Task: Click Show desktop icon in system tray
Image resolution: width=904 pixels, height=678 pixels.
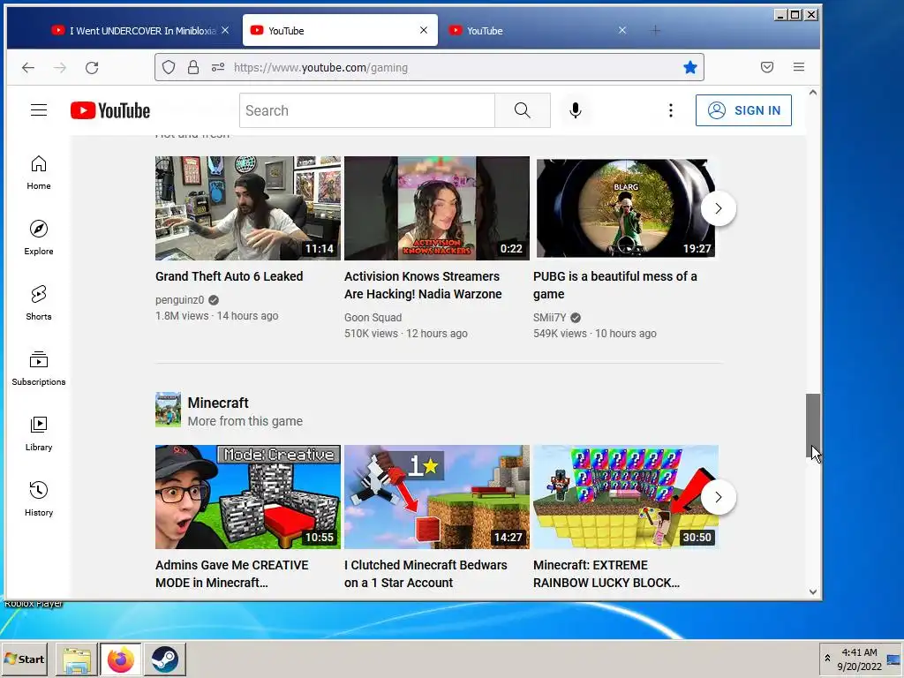Action: point(893,659)
